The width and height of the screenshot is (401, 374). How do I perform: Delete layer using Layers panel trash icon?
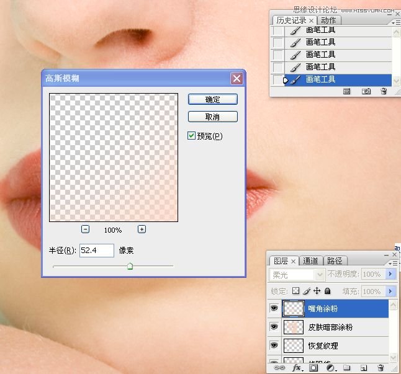tap(381, 368)
